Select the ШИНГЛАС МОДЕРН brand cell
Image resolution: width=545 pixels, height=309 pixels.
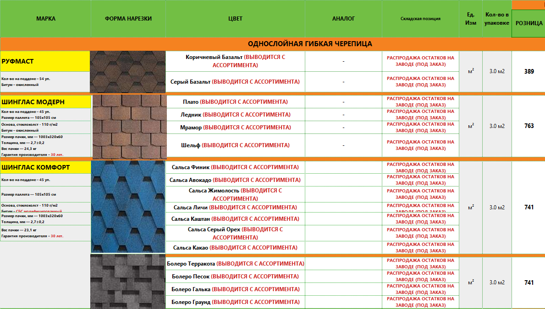pos(45,102)
